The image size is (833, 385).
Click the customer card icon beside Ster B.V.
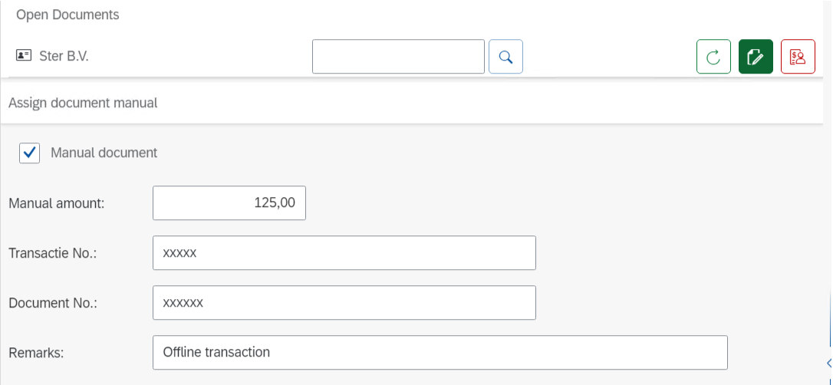[24, 56]
